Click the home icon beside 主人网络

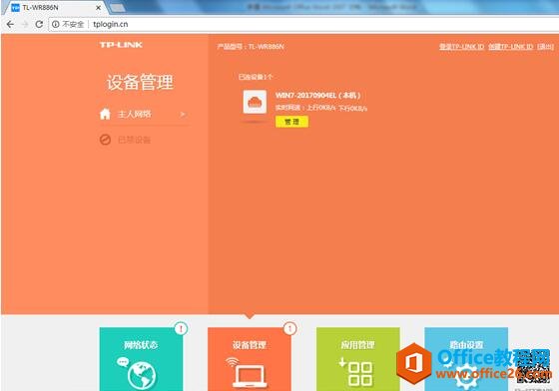[105, 114]
